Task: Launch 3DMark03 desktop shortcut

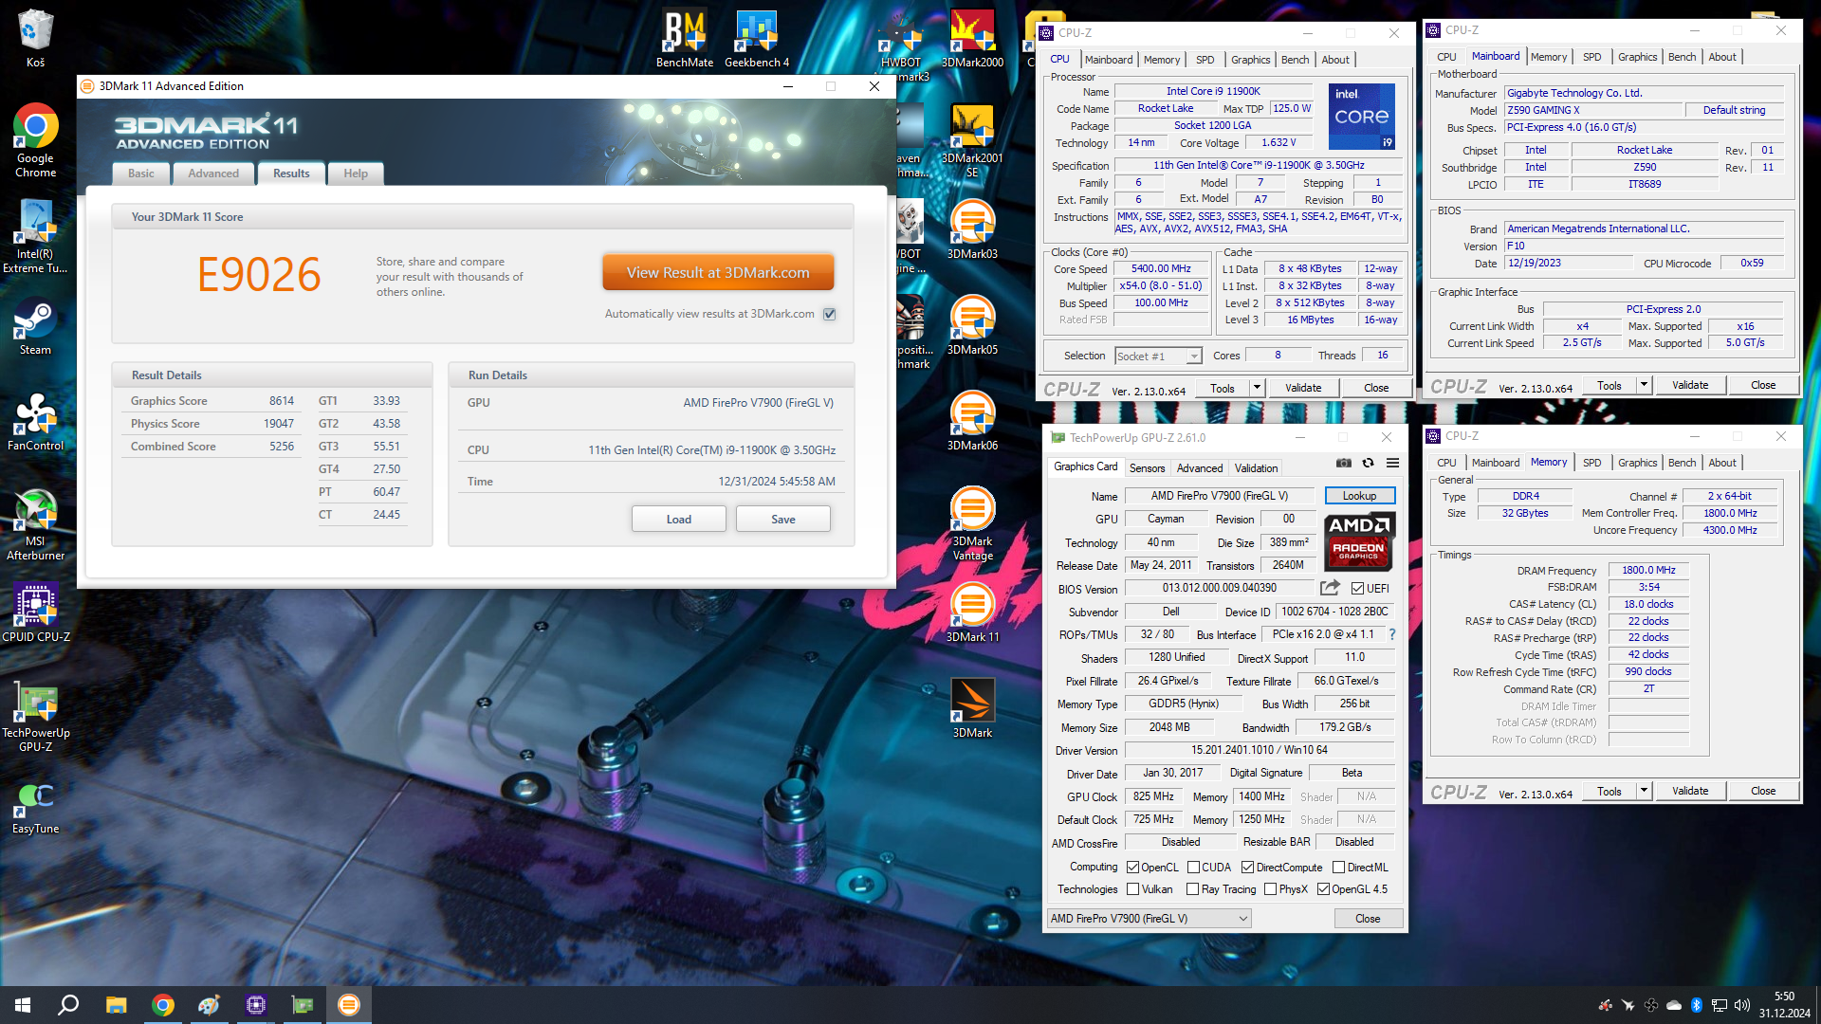Action: (x=972, y=229)
